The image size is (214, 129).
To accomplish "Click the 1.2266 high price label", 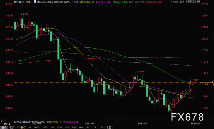I will tap(25, 14).
